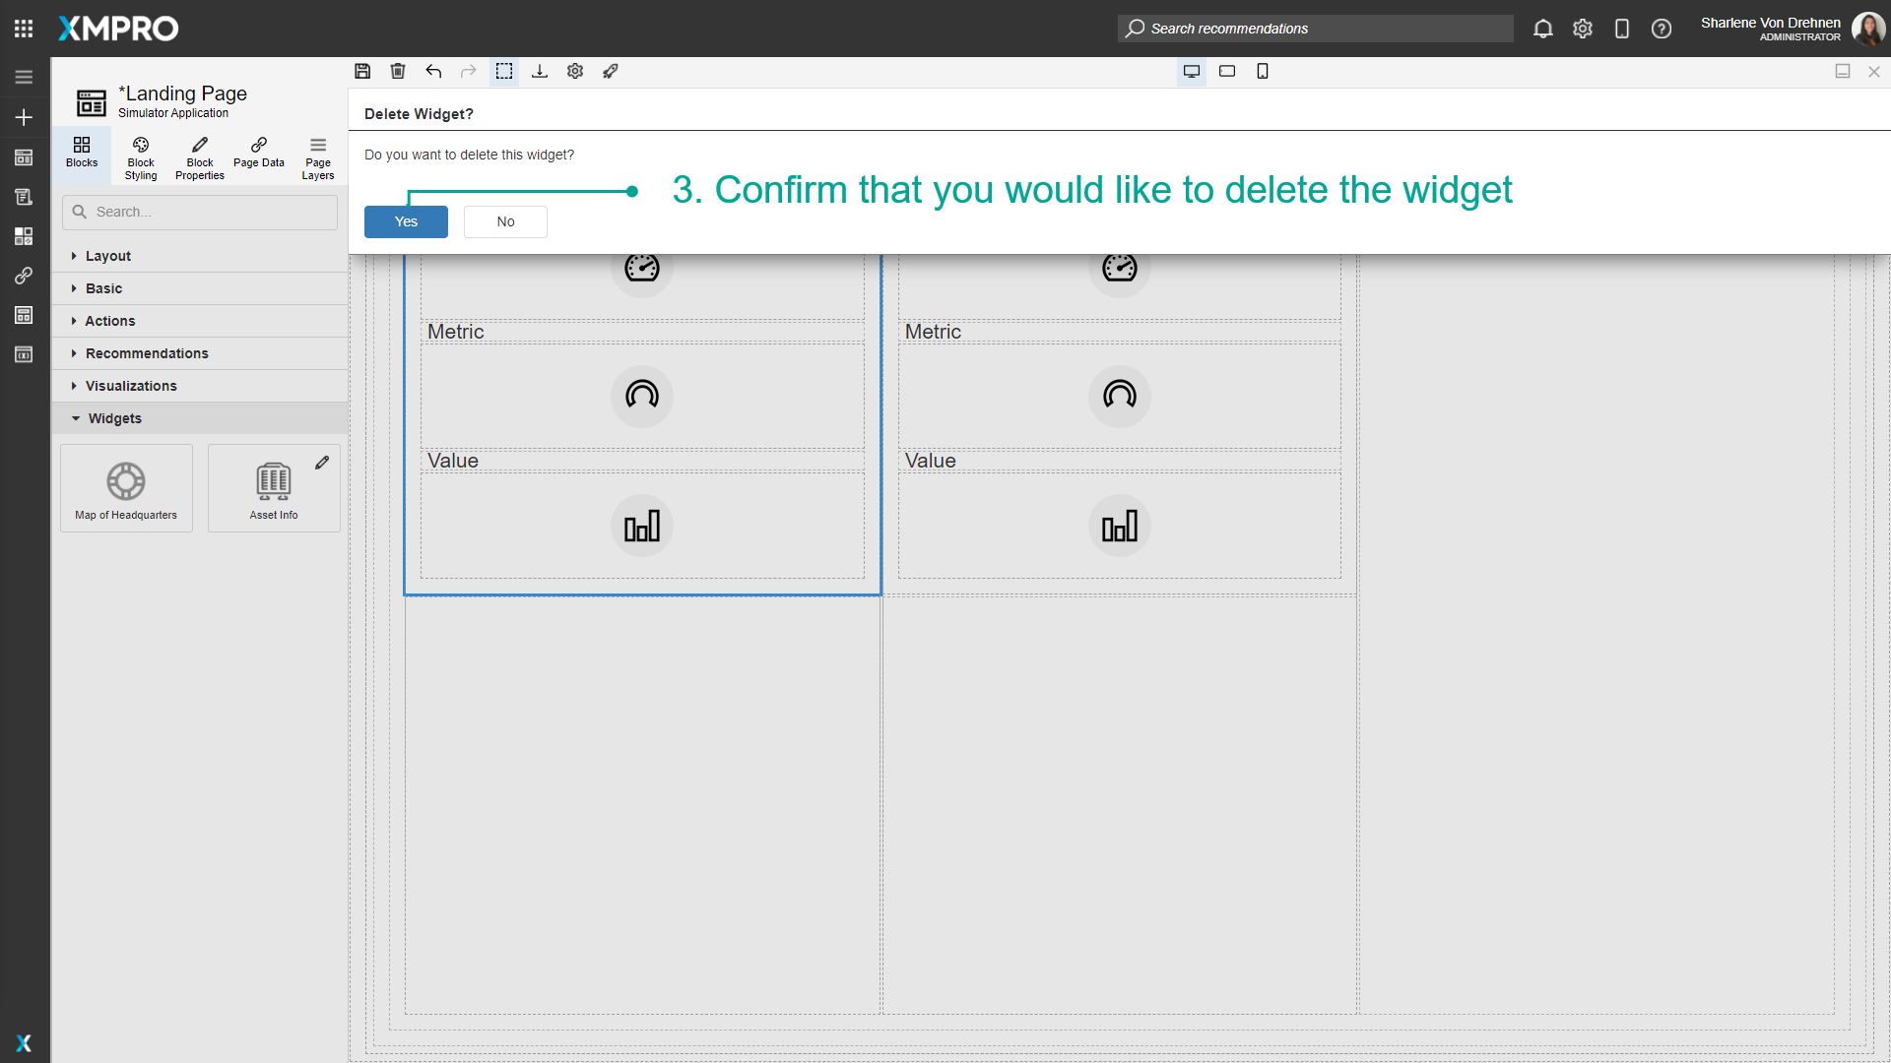Save the Landing Page layout

(x=362, y=71)
